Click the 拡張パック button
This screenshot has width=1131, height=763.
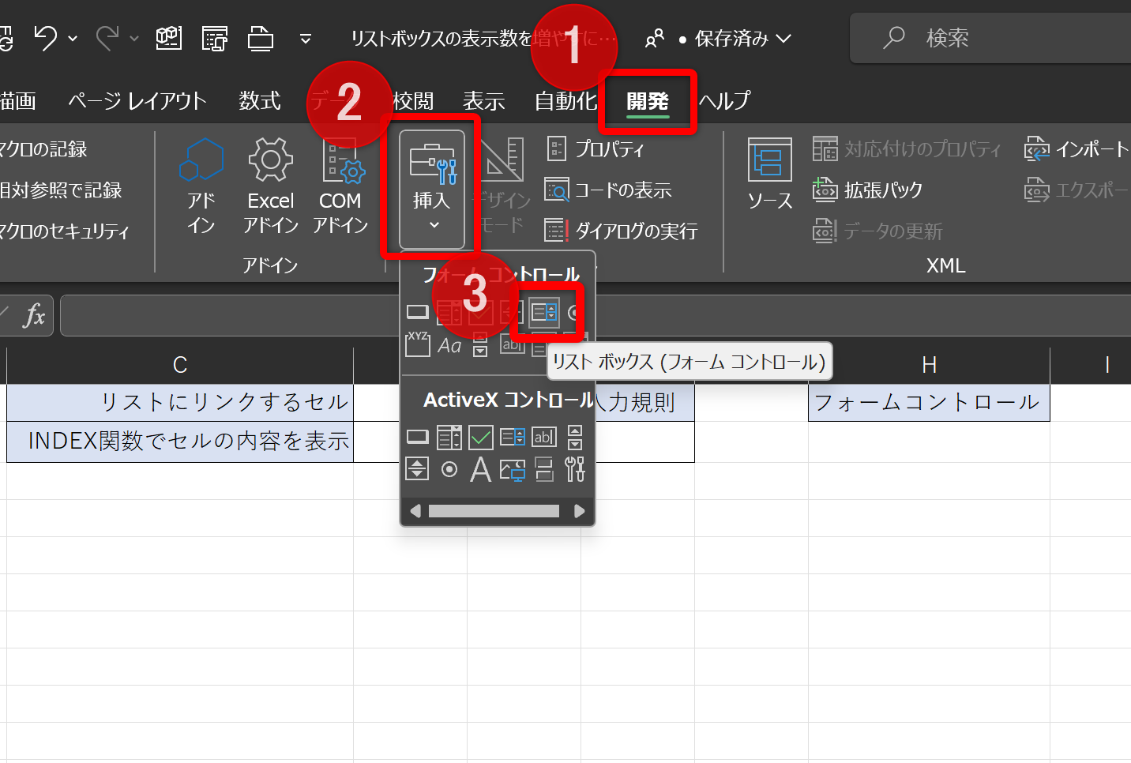tap(869, 190)
